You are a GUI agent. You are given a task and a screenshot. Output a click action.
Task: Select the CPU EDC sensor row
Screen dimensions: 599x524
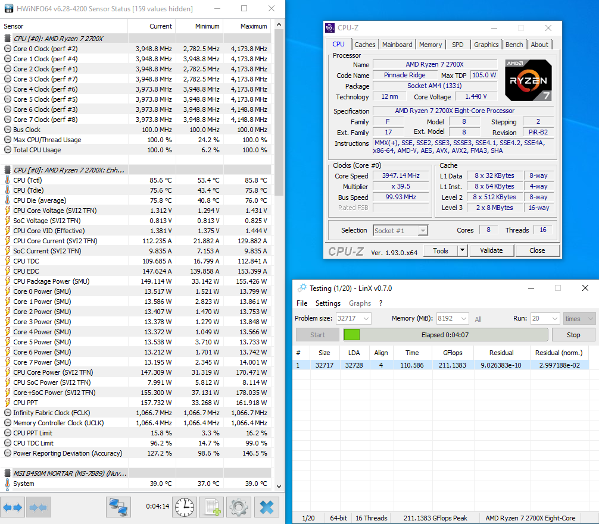click(x=136, y=271)
